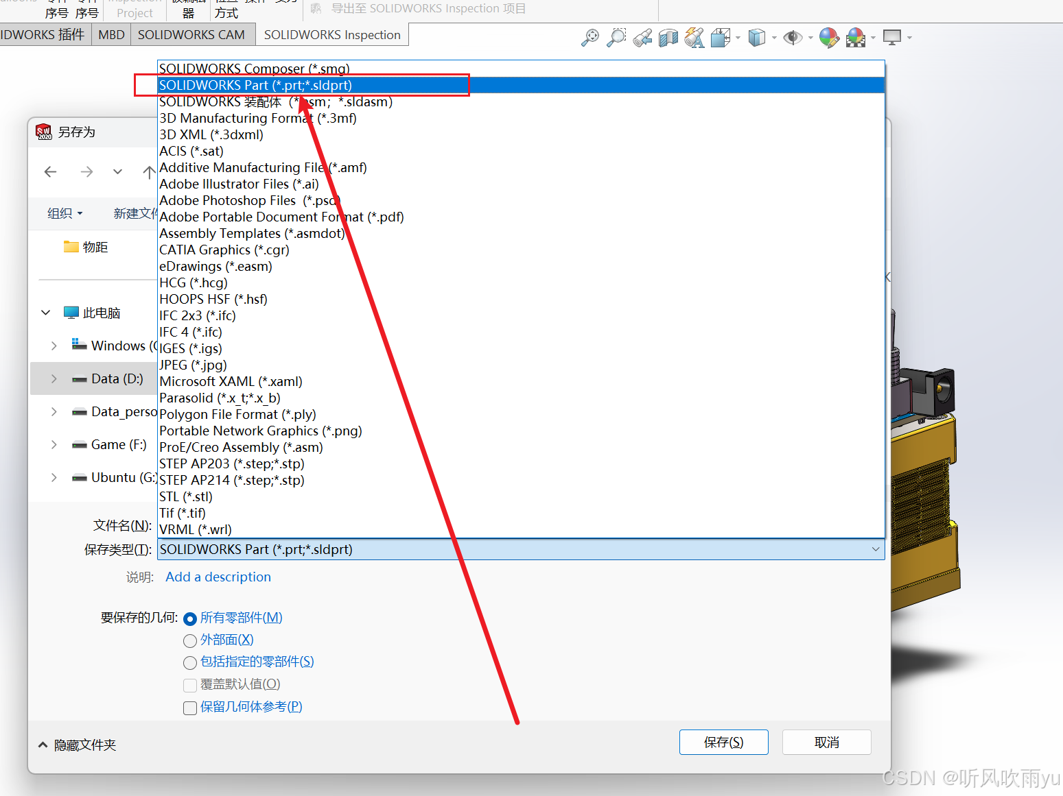Click the Up one level arrow
The width and height of the screenshot is (1063, 796).
148,171
